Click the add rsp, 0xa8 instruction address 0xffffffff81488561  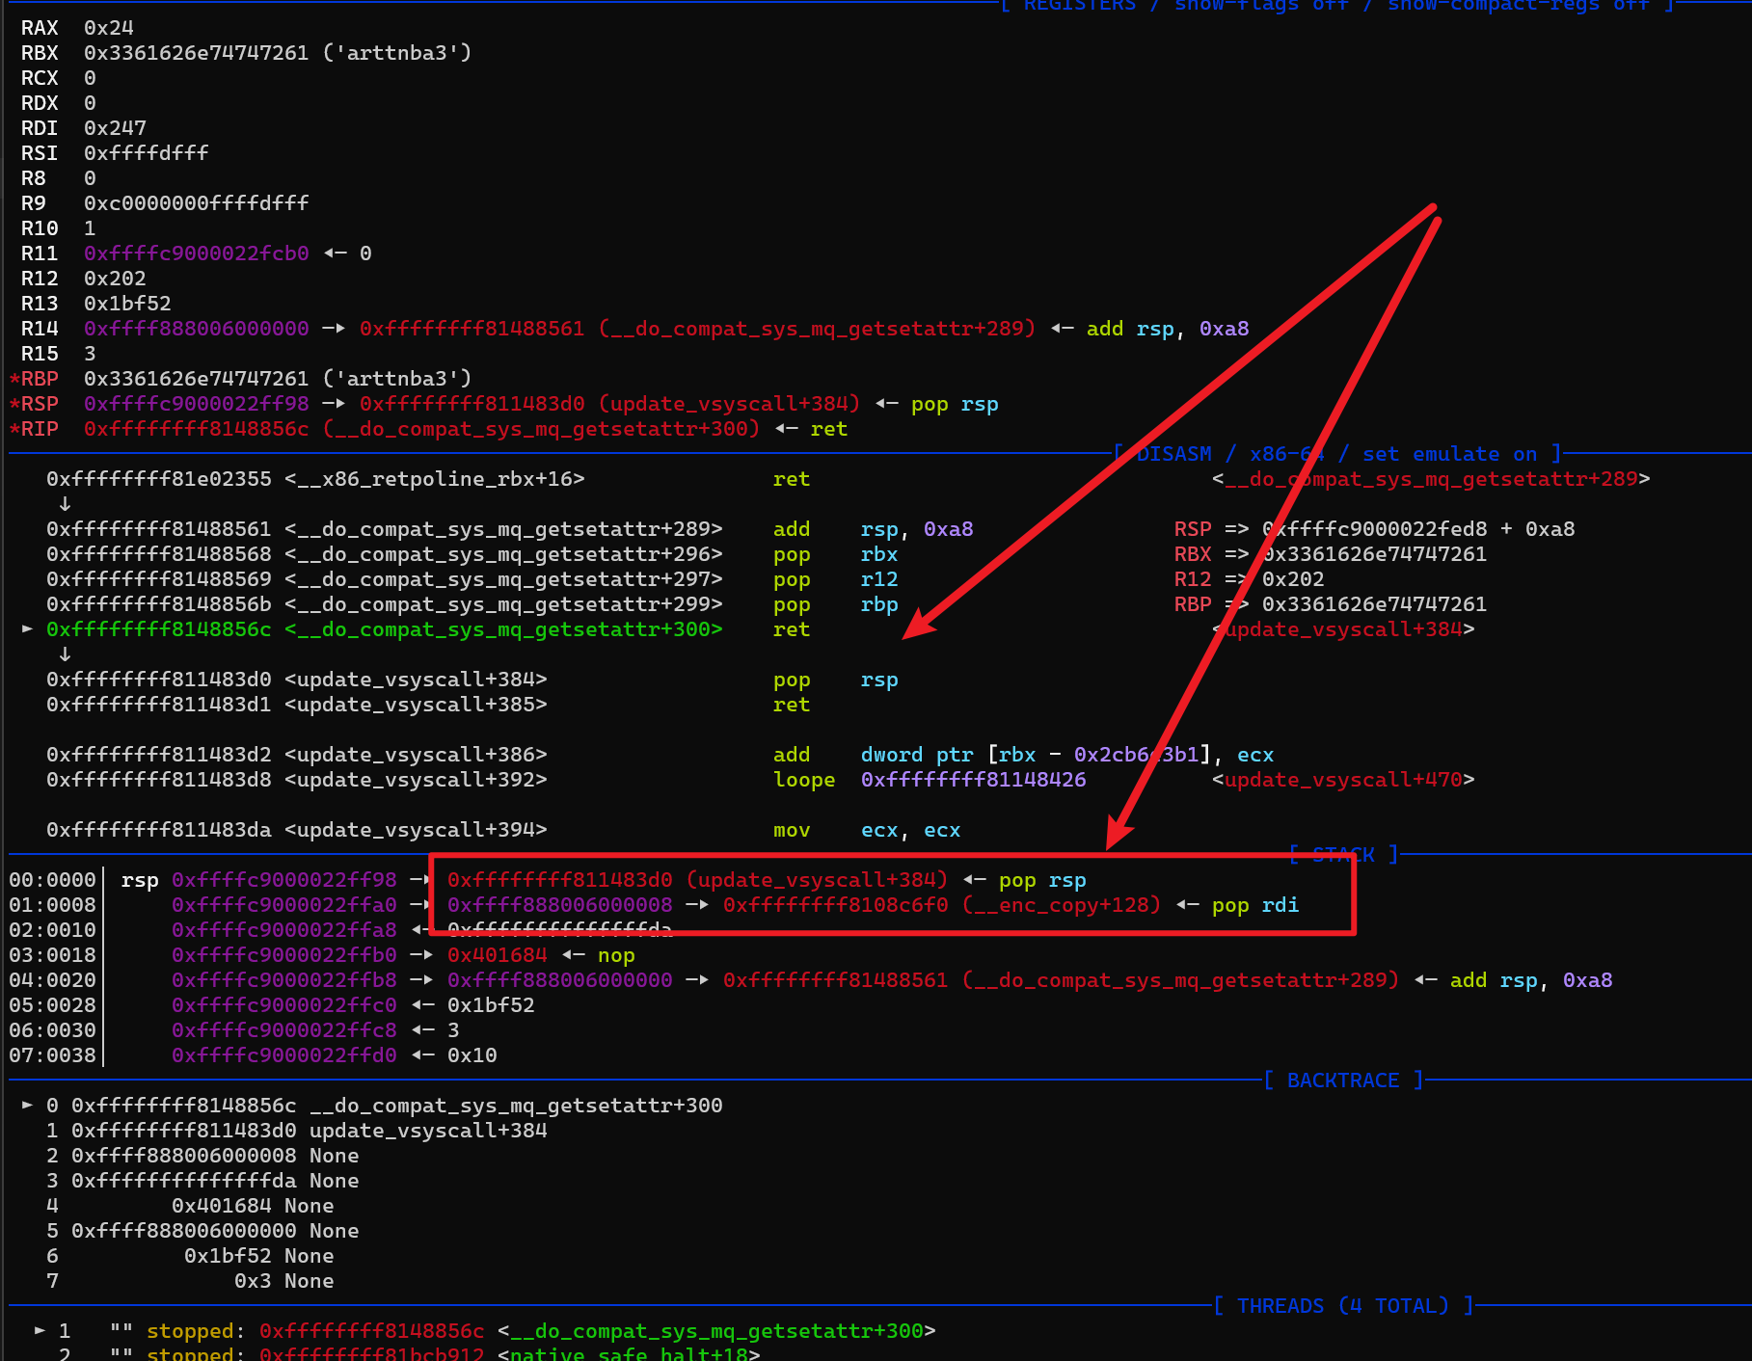(158, 529)
